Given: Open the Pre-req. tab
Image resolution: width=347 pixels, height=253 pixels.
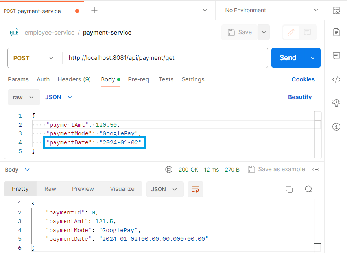Looking at the screenshot, I should point(139,79).
